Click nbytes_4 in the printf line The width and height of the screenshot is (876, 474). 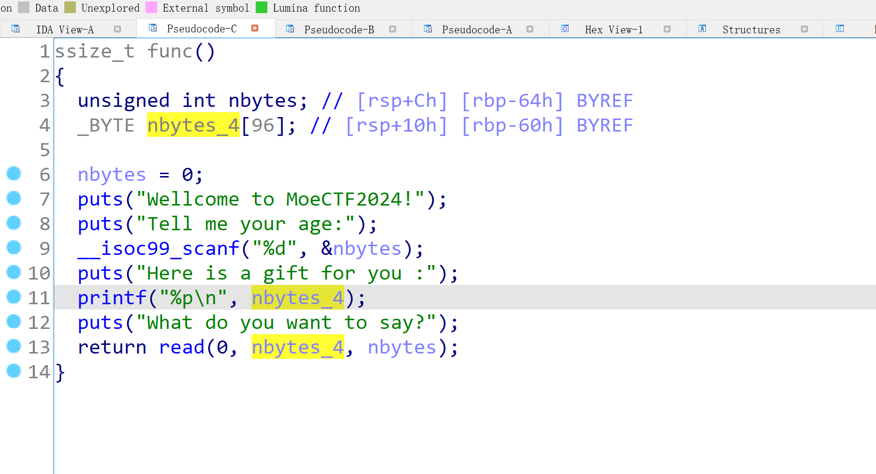coord(298,298)
